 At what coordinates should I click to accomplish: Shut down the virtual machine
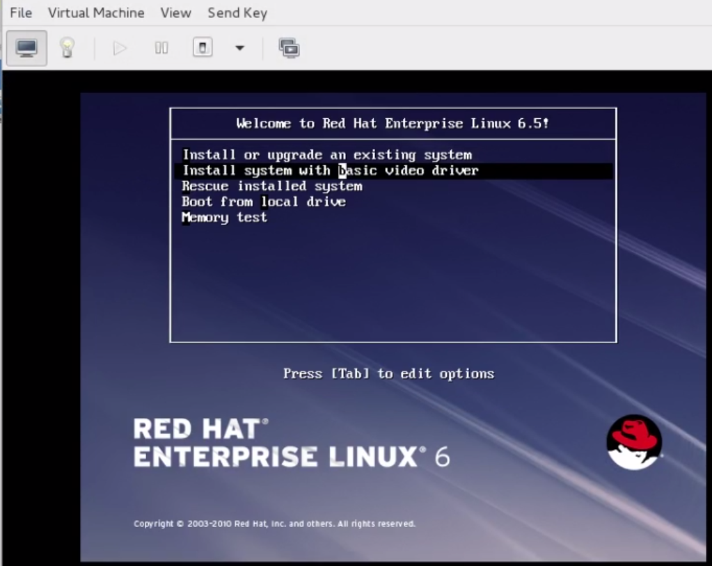click(203, 47)
